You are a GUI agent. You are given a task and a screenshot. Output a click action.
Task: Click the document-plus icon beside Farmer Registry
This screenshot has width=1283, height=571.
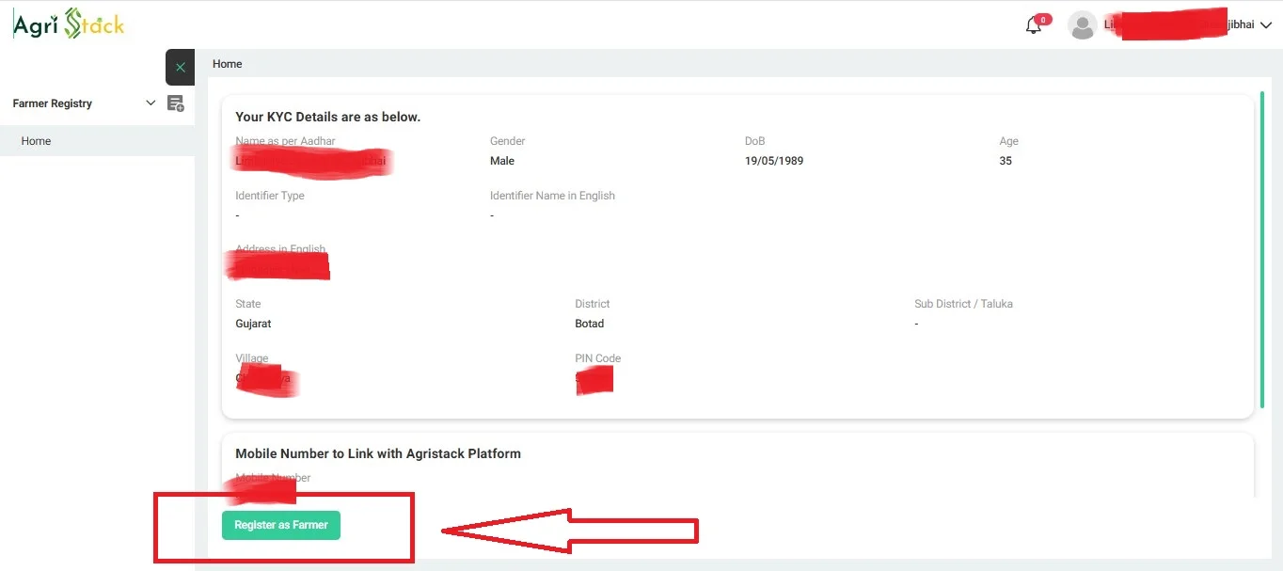click(x=176, y=103)
